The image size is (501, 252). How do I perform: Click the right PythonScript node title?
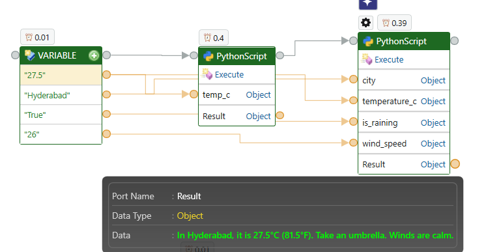pyautogui.click(x=401, y=41)
